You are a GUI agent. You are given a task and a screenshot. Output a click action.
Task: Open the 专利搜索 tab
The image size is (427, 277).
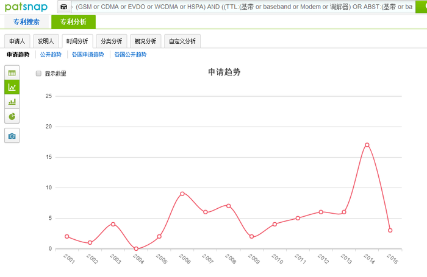(26, 22)
